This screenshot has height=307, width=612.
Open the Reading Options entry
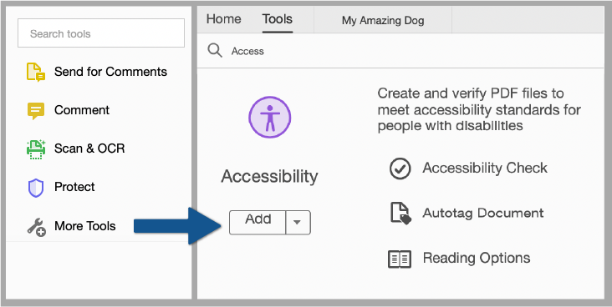point(459,259)
